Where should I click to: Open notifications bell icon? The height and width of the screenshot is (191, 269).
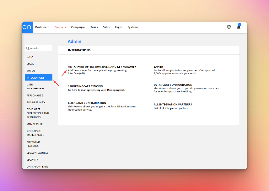tap(239, 27)
